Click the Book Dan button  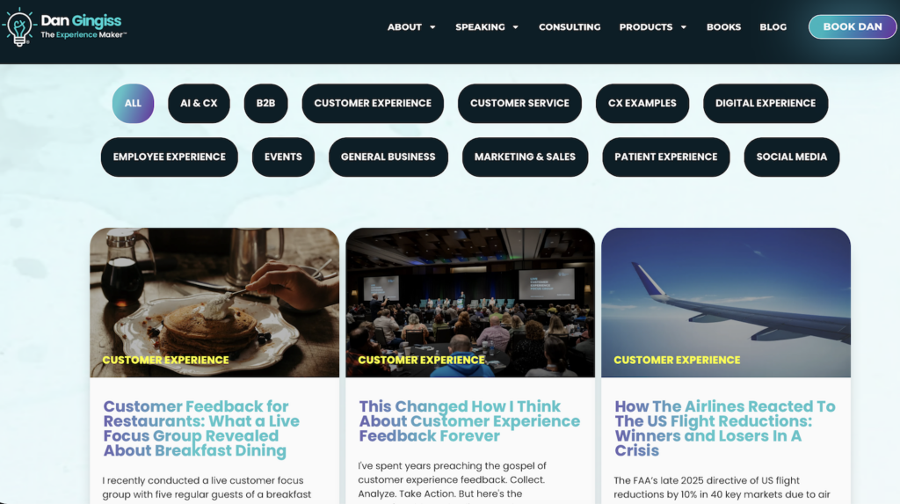click(852, 27)
